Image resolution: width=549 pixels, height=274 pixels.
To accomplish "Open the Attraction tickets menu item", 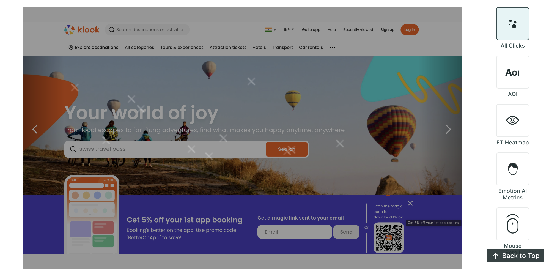I will click(228, 48).
